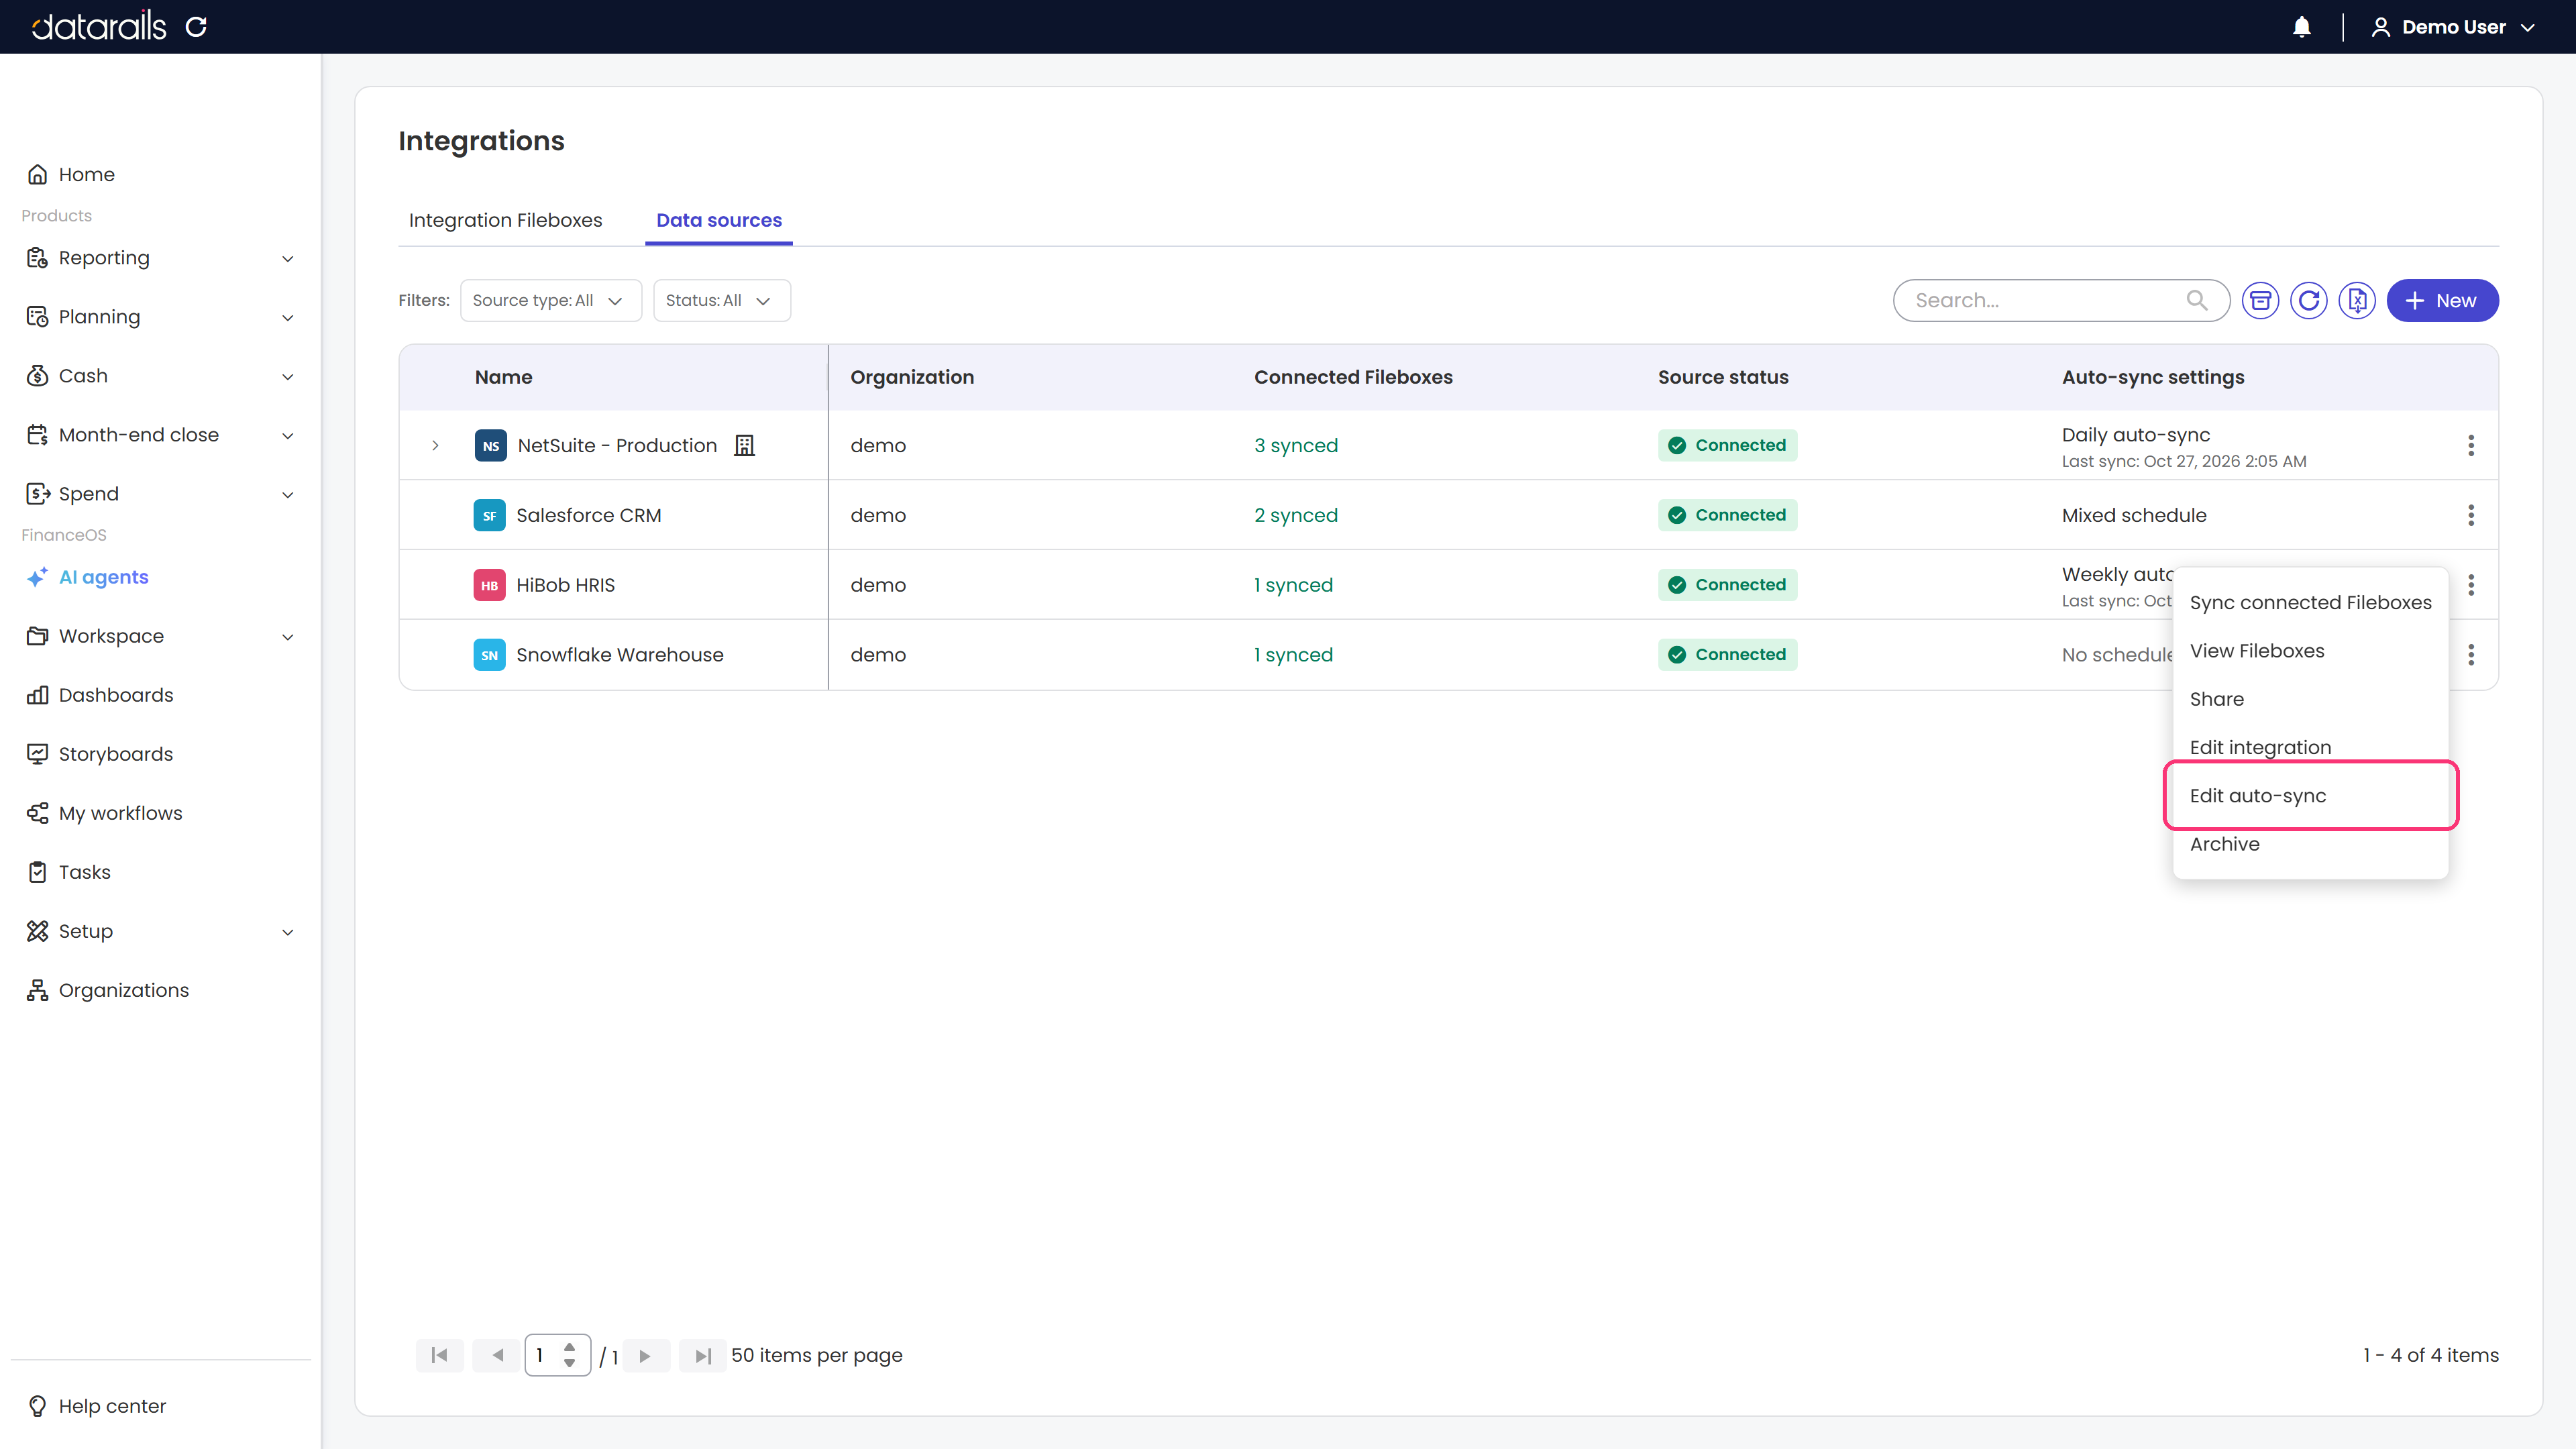Click into the Search field

click(2060, 300)
